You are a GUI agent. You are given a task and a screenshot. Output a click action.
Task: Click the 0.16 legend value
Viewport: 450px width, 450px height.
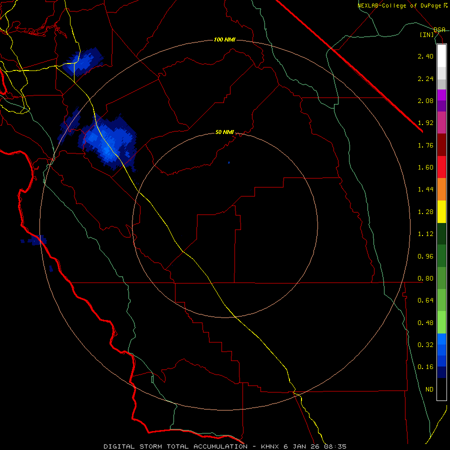pos(425,367)
